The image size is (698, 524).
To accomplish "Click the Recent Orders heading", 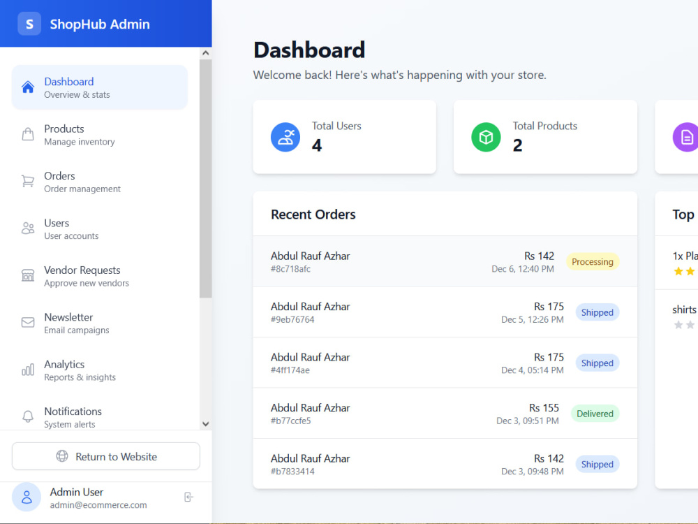I will pyautogui.click(x=313, y=214).
